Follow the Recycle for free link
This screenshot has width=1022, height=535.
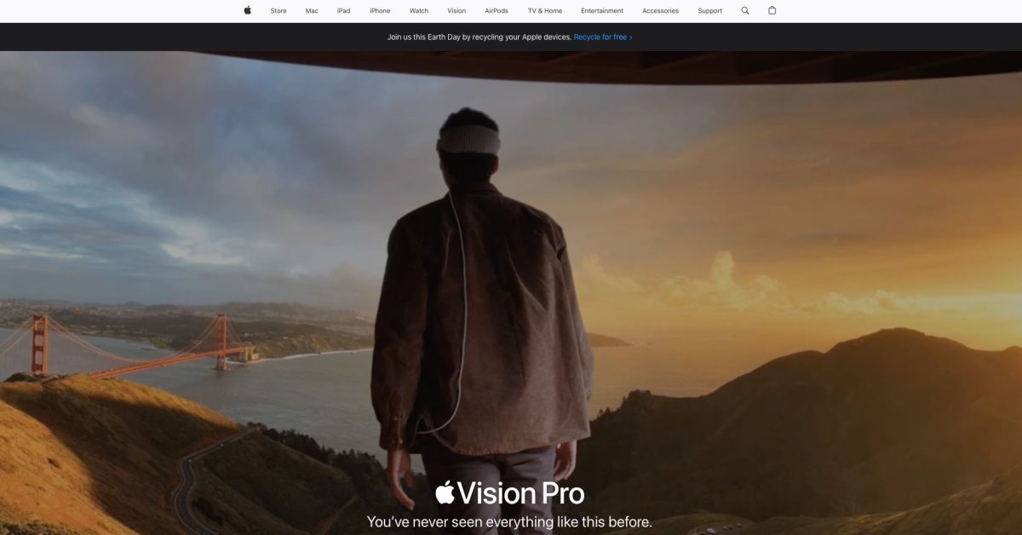603,37
